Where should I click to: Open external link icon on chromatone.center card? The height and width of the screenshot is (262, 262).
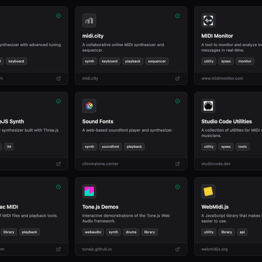177,164
